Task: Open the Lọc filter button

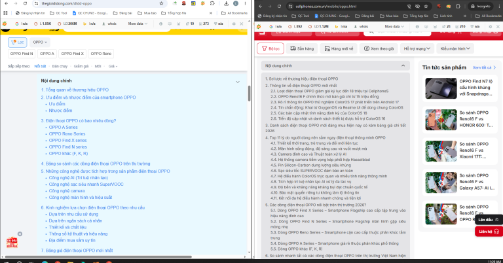Action: click(x=17, y=43)
